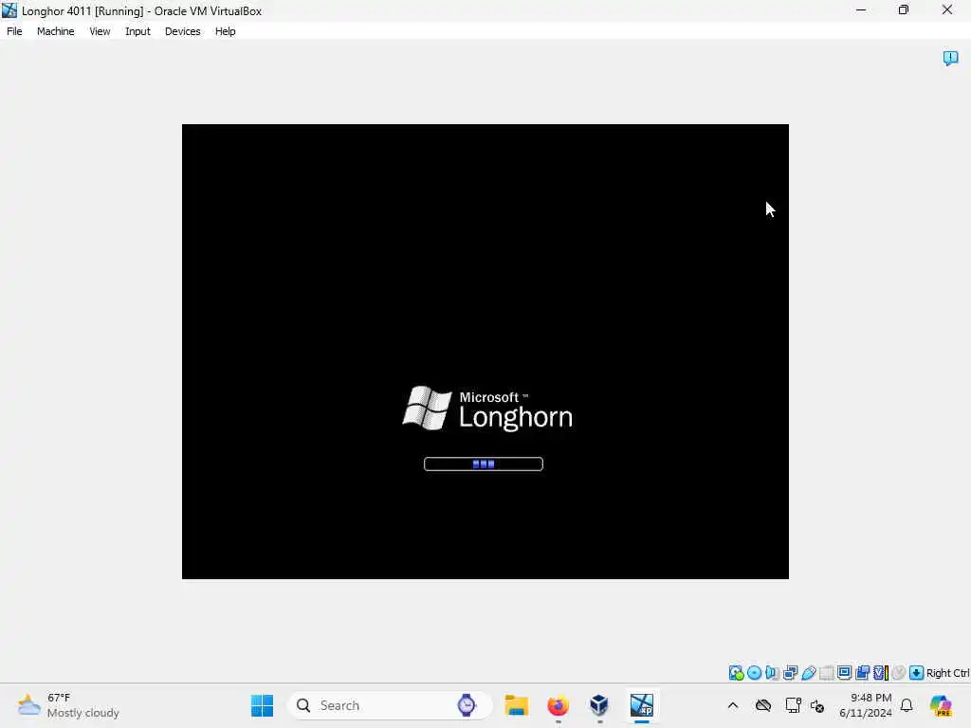Screen dimensions: 971x728
Task: Expand the hidden system tray icons chevron
Action: pos(733,705)
